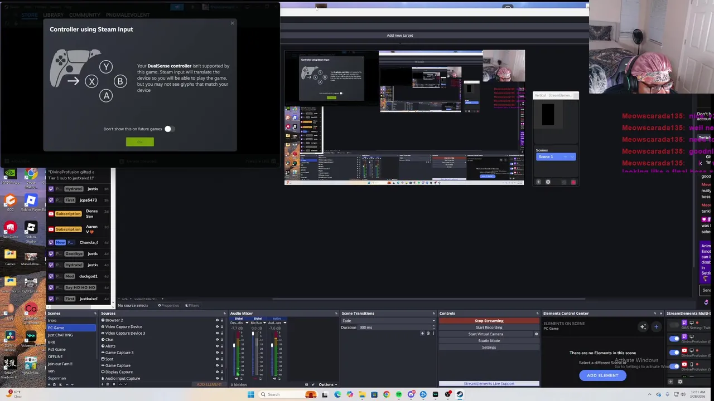Lock the Game Capture source
This screenshot has width=714, height=401.
pyautogui.click(x=221, y=365)
